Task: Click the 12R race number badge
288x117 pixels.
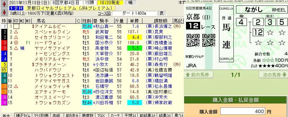Action: (x=16, y=8)
